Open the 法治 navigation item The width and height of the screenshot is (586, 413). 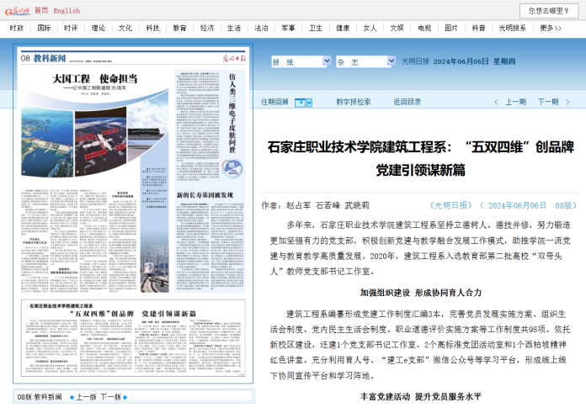click(261, 28)
